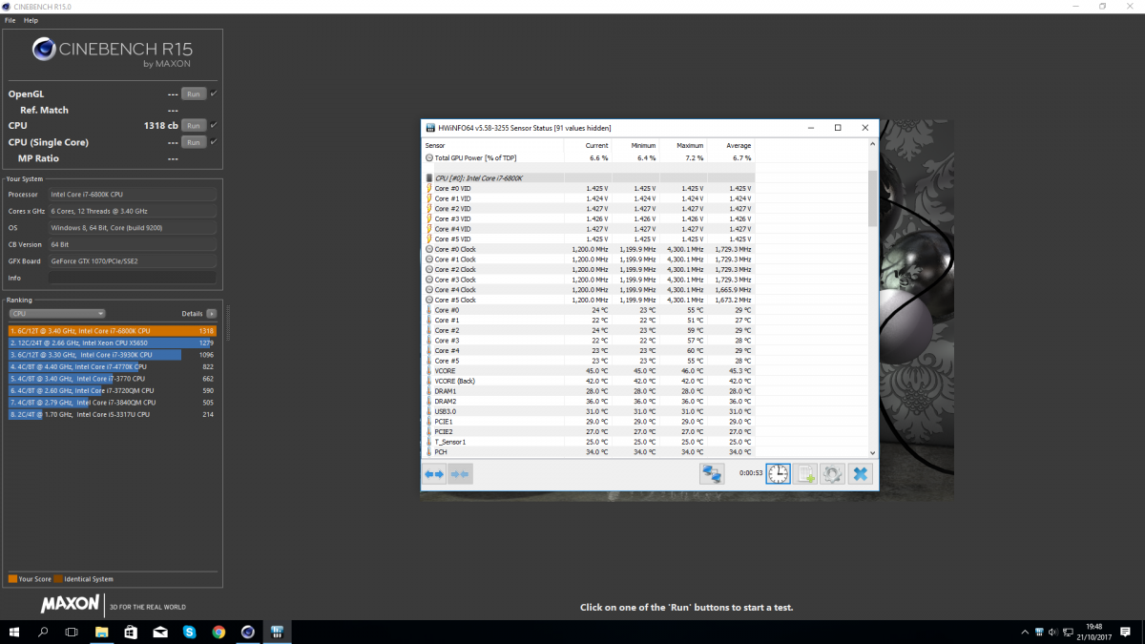Select ranking row Core i5-3317U
The height and width of the screenshot is (644, 1145).
113,414
